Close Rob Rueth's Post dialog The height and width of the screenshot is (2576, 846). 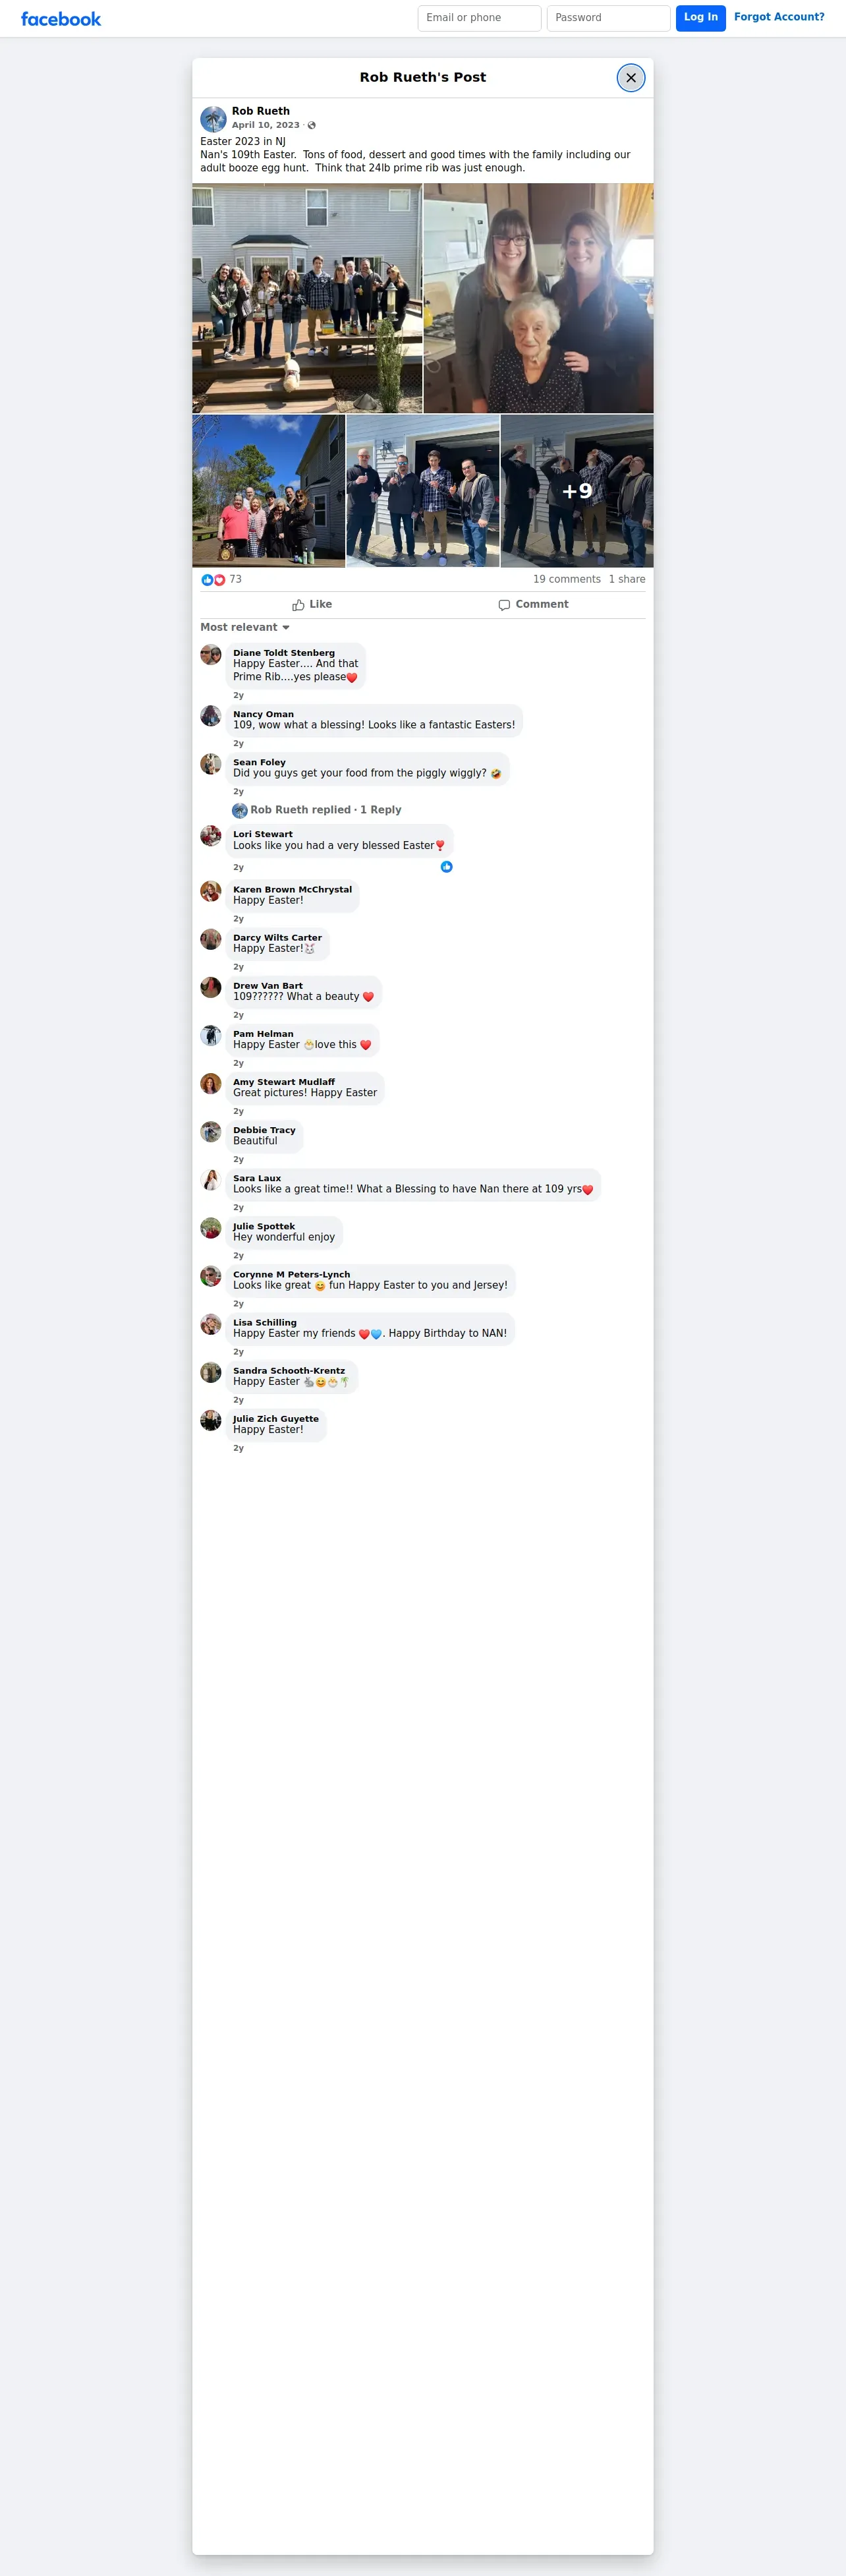pos(630,77)
